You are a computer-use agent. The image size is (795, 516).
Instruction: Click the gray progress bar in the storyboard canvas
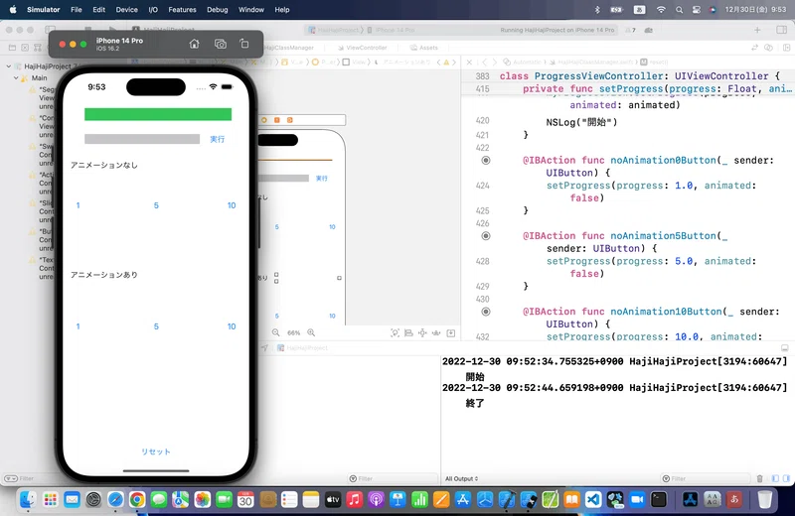(x=283, y=179)
